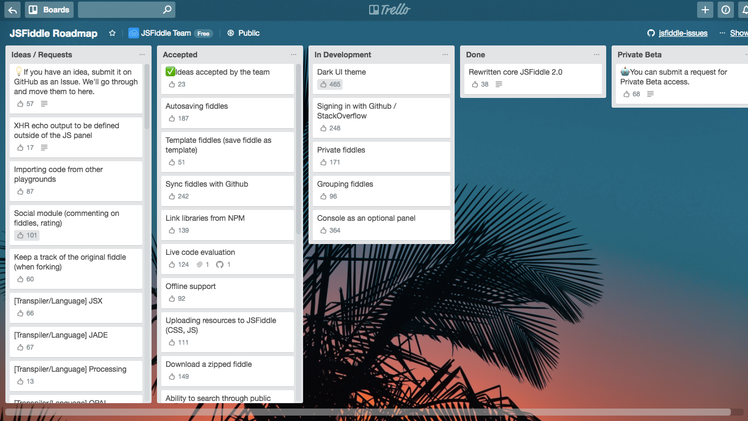Open the [Transpiler/Language] JADE card
This screenshot has height=421, width=748.
pos(76,342)
